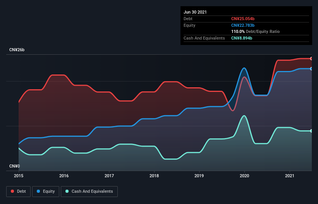Toggle the Equity legend button
The image size is (318, 204).
click(46, 192)
